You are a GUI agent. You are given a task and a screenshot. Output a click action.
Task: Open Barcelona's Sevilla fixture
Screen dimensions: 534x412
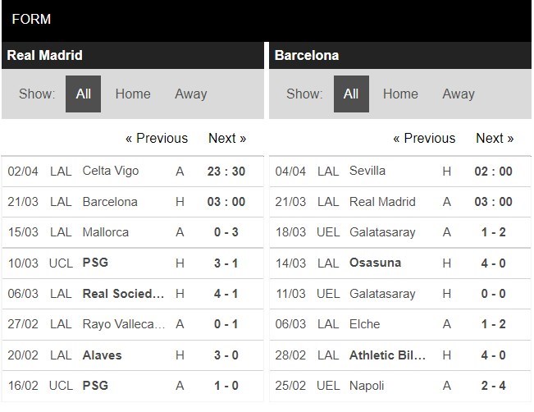point(400,171)
